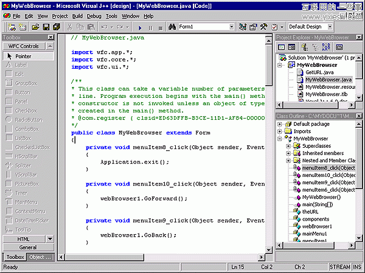Viewport: 365px width, 273px height.
Task: Click the Open file folder icon
Action: tap(35, 27)
